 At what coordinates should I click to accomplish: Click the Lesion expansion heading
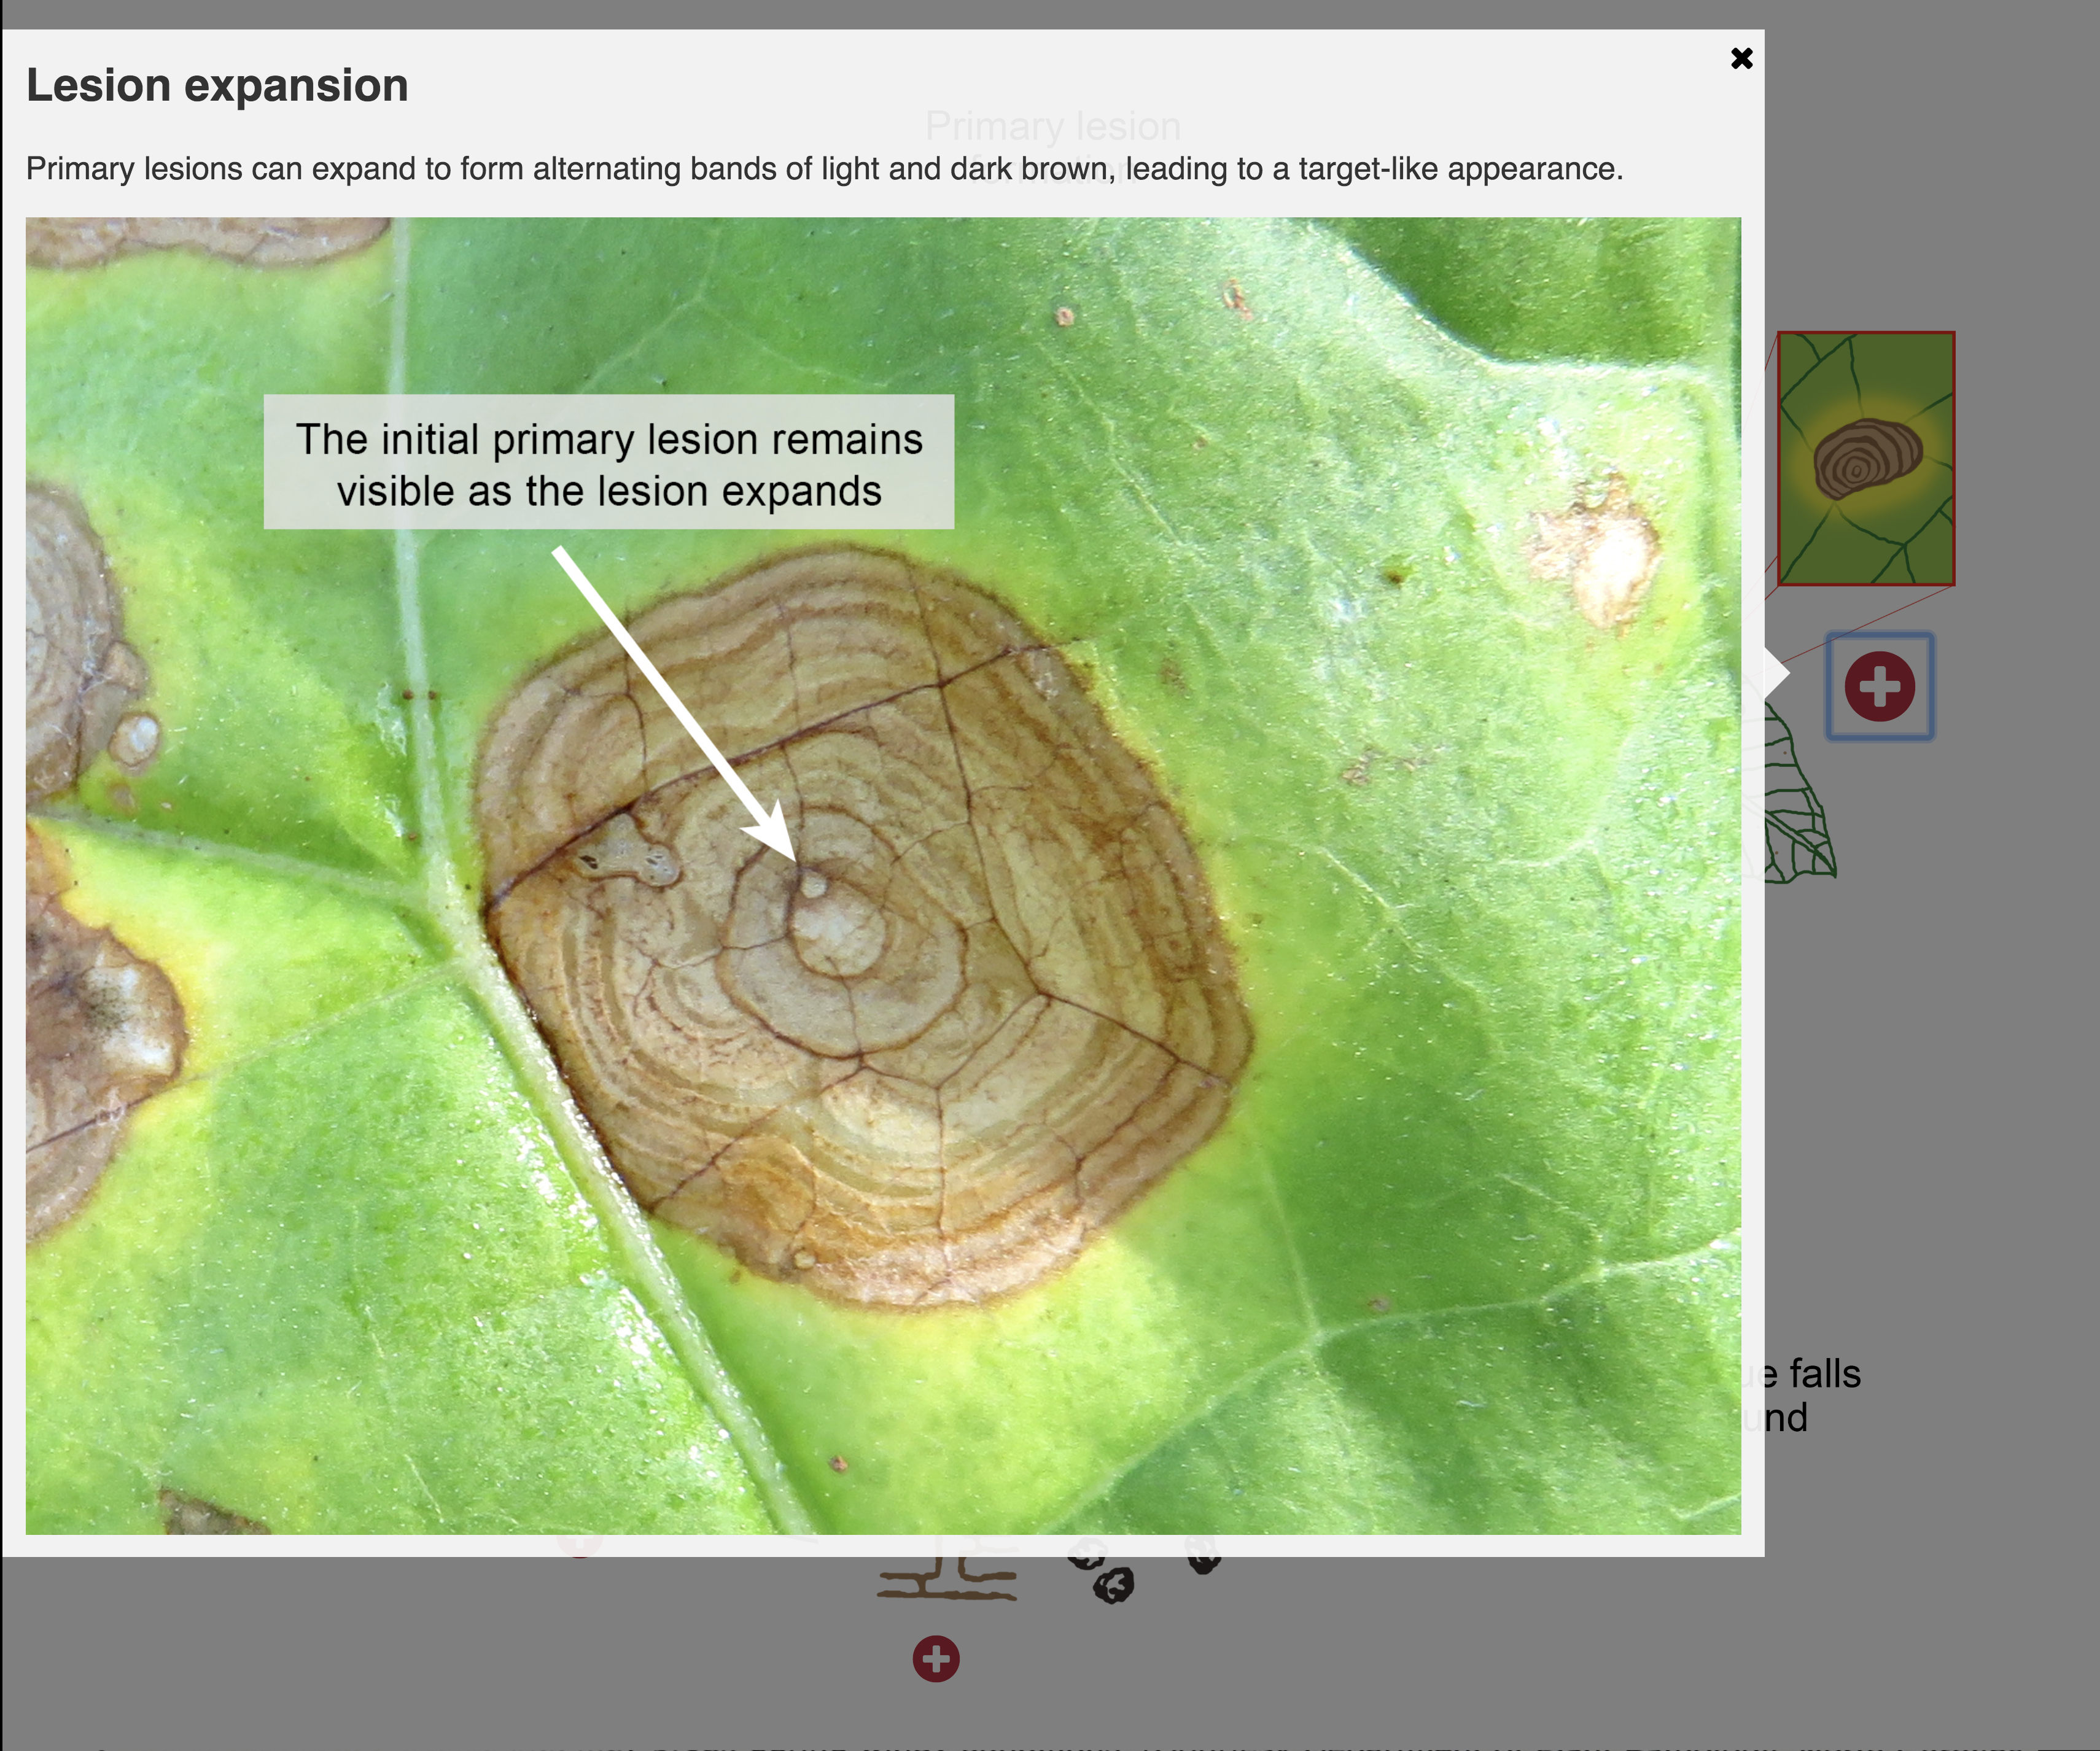(217, 85)
